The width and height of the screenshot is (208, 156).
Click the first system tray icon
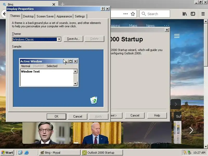[185, 153]
